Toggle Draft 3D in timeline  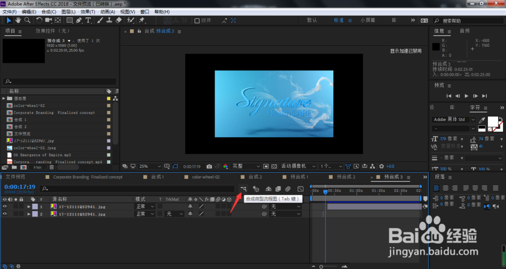256,188
